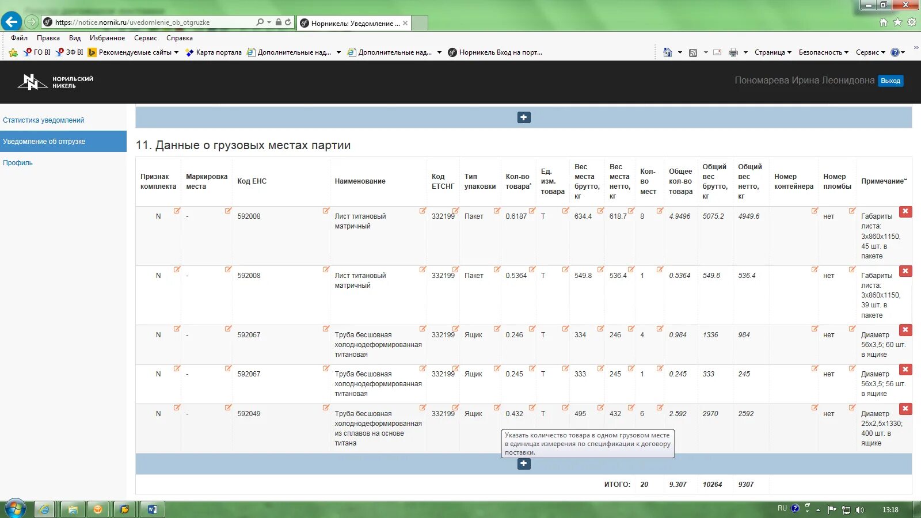Open Internet Explorer in taskbar

click(x=44, y=509)
